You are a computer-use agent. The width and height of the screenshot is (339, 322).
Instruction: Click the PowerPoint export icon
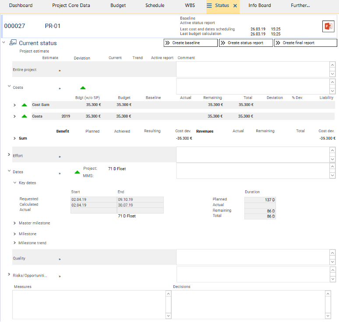tap(328, 26)
